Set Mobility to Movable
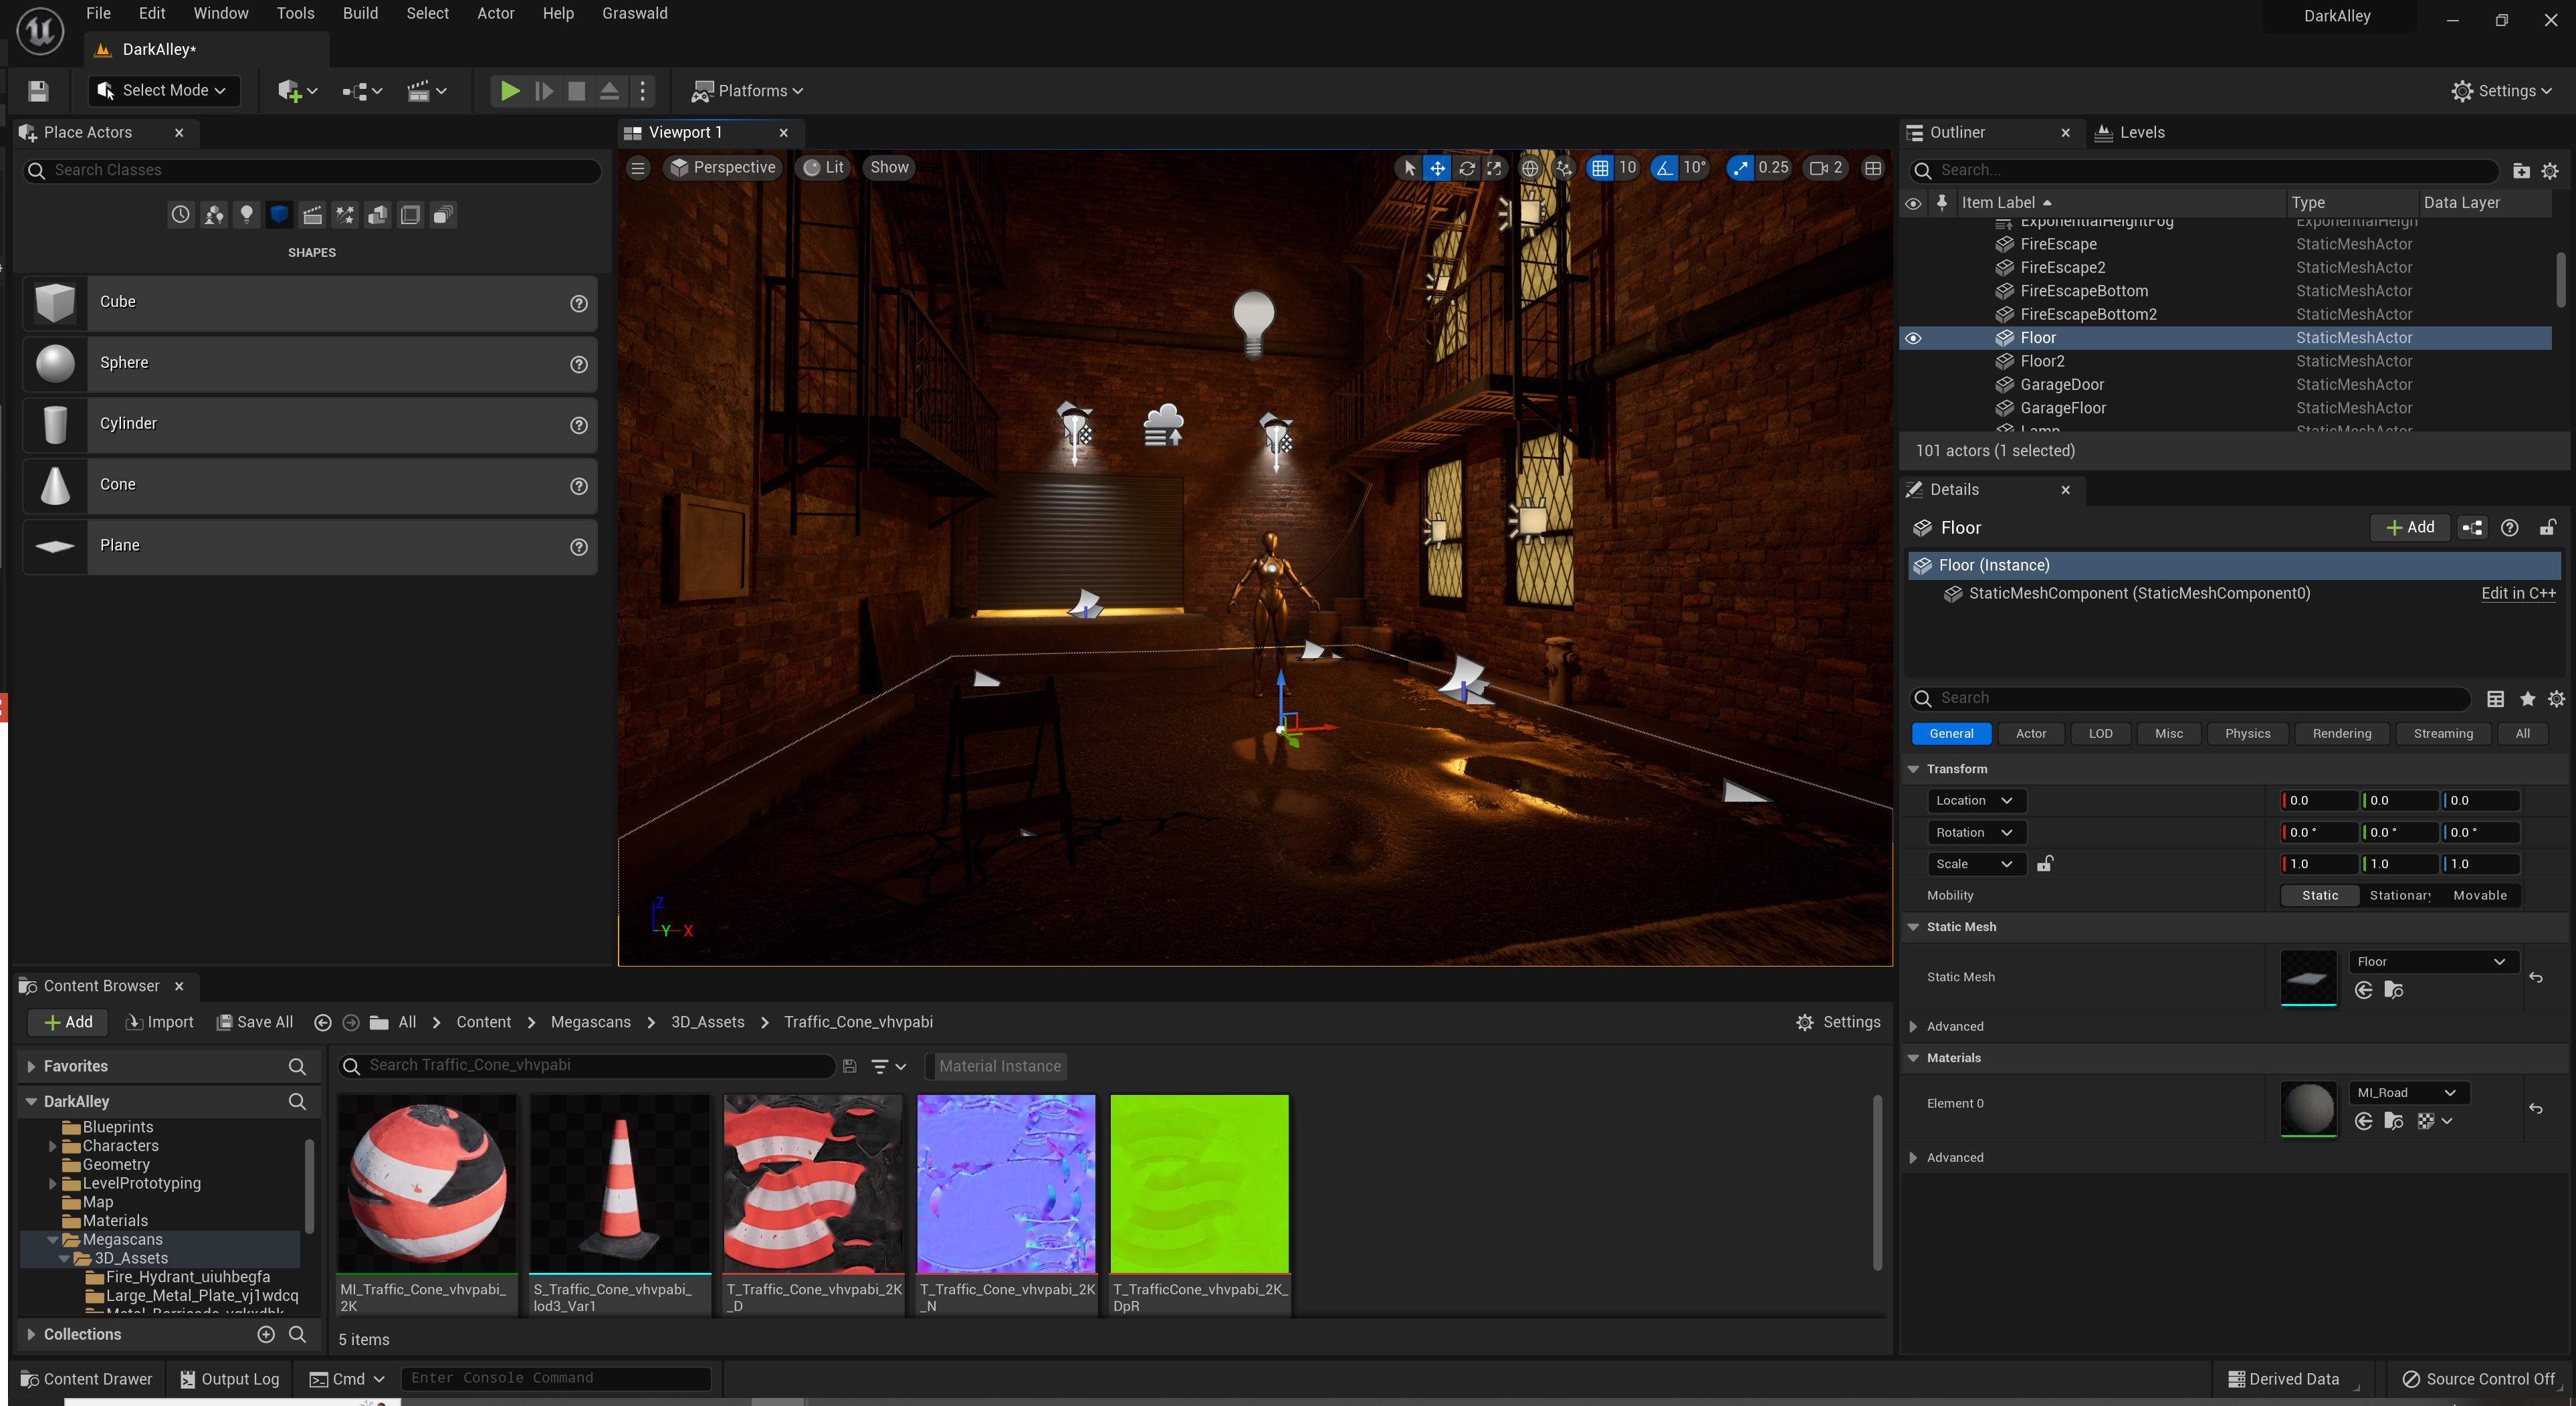The width and height of the screenshot is (2576, 1406). coord(2479,895)
